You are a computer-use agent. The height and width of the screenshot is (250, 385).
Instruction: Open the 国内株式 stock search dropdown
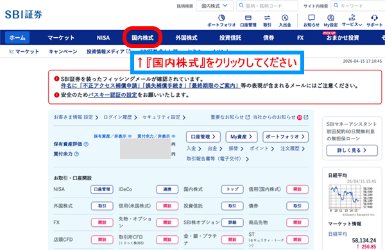pos(214,6)
